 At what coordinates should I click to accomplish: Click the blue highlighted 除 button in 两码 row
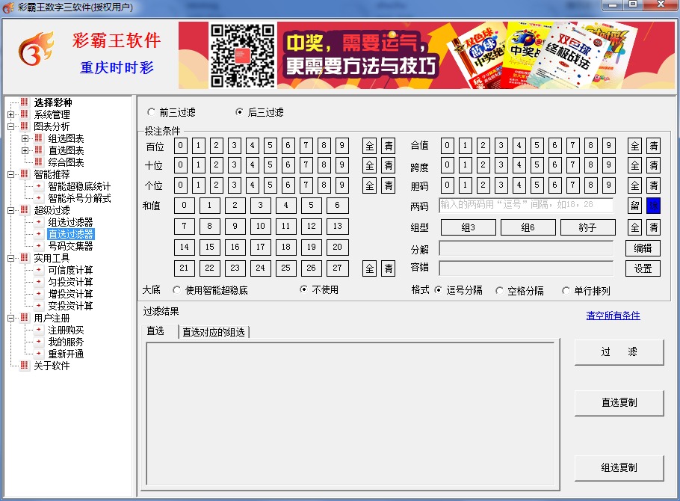coord(653,206)
